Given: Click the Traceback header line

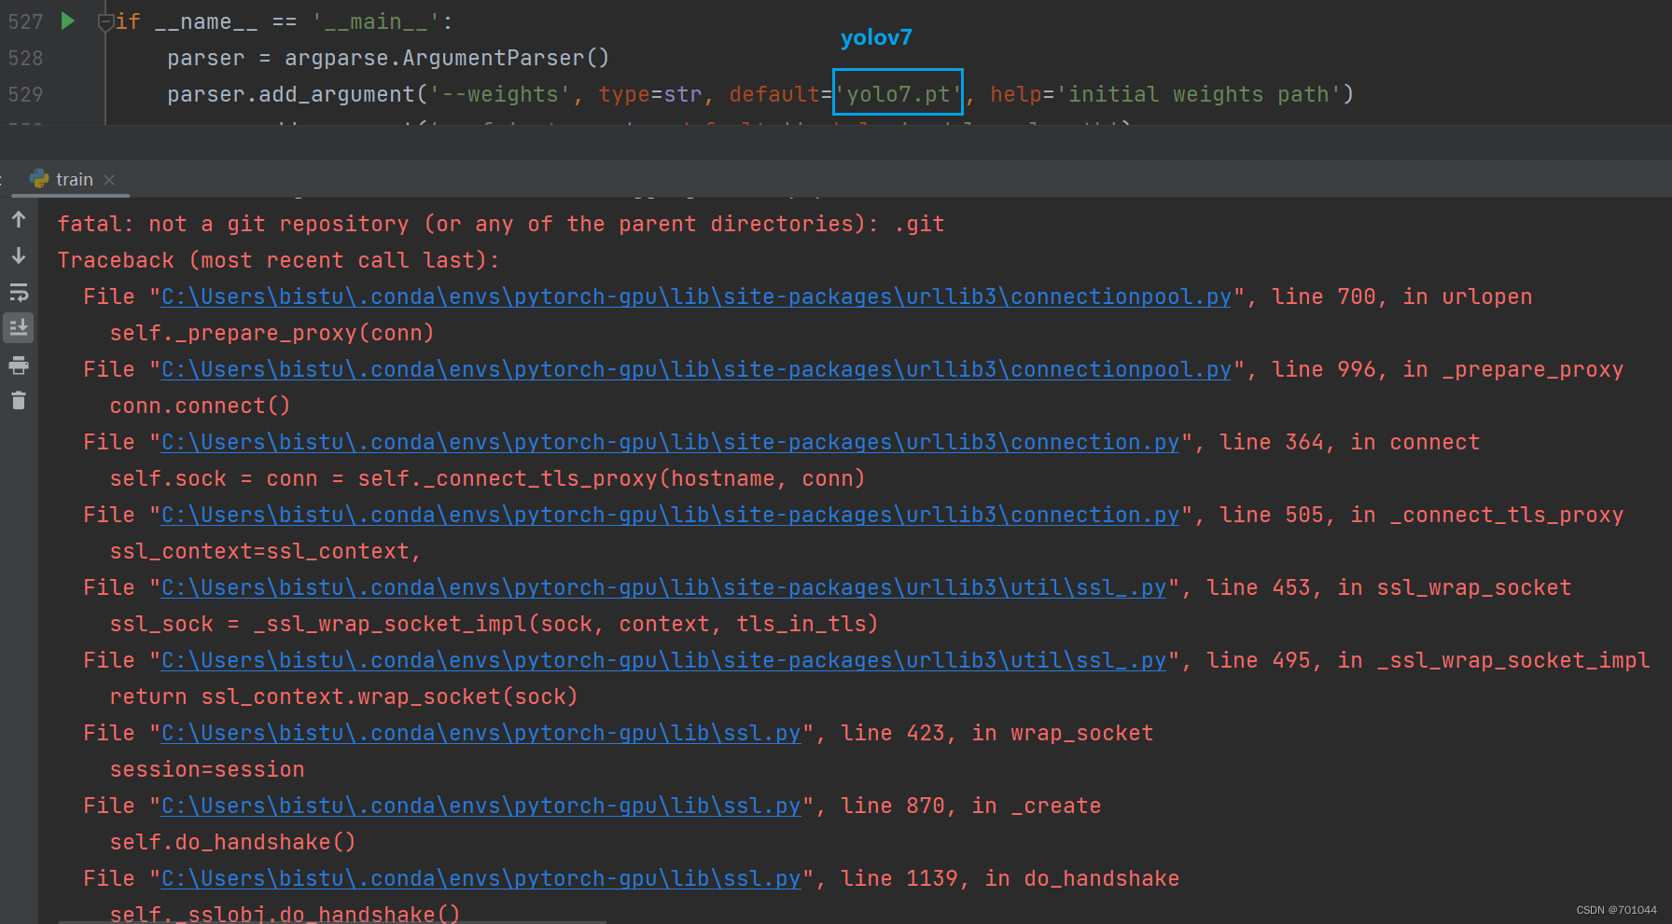Looking at the screenshot, I should coord(278,260).
